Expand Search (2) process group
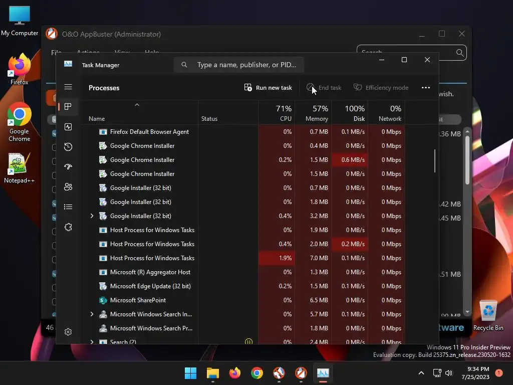 point(92,341)
